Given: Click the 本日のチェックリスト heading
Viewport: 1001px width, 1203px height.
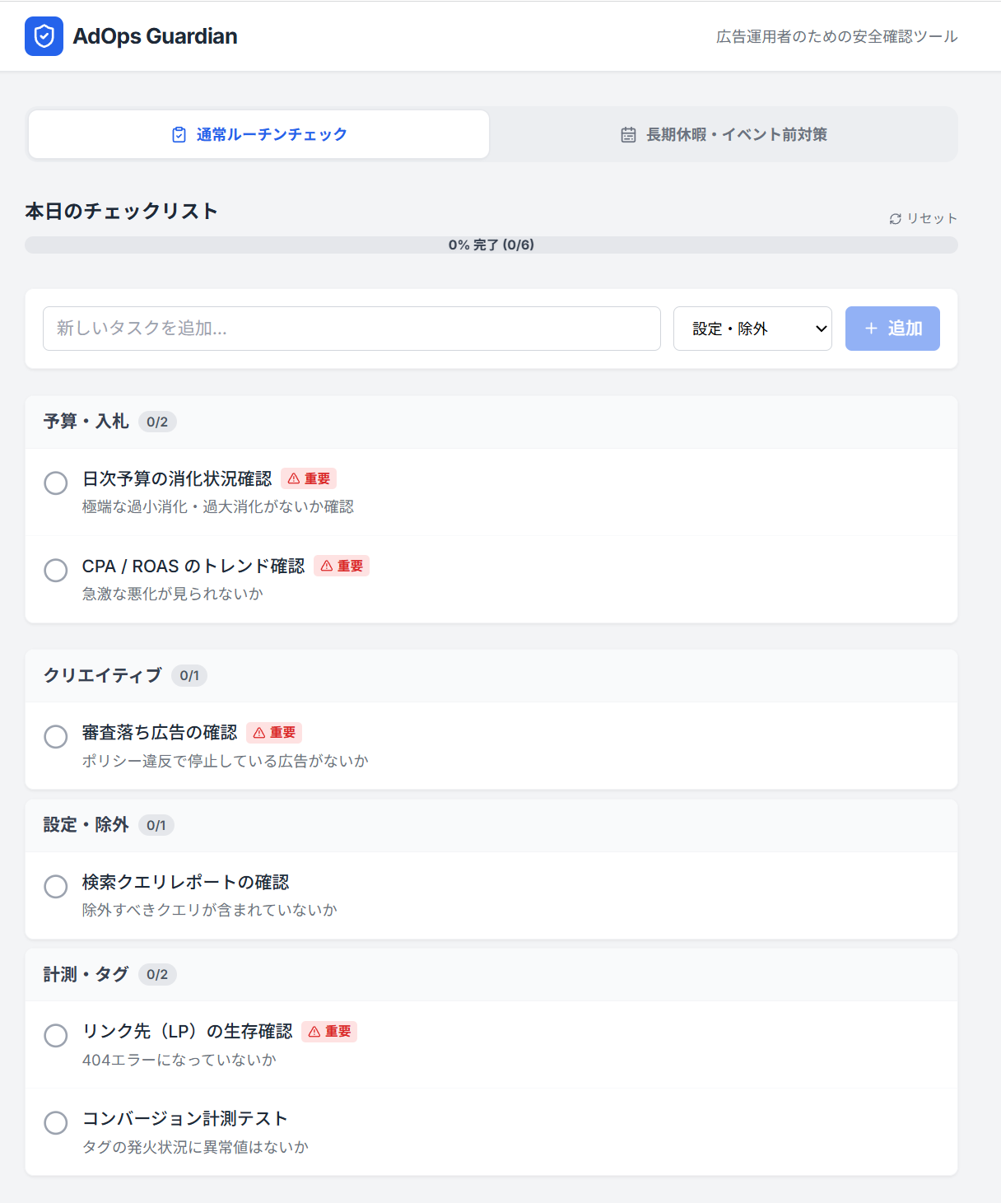Looking at the screenshot, I should tap(122, 212).
